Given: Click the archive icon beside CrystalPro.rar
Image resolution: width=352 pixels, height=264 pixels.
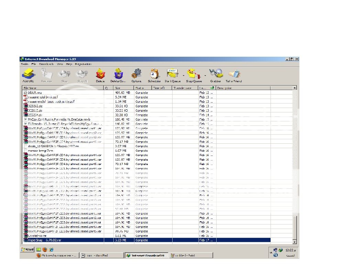Looking at the screenshot, I should (25, 236).
